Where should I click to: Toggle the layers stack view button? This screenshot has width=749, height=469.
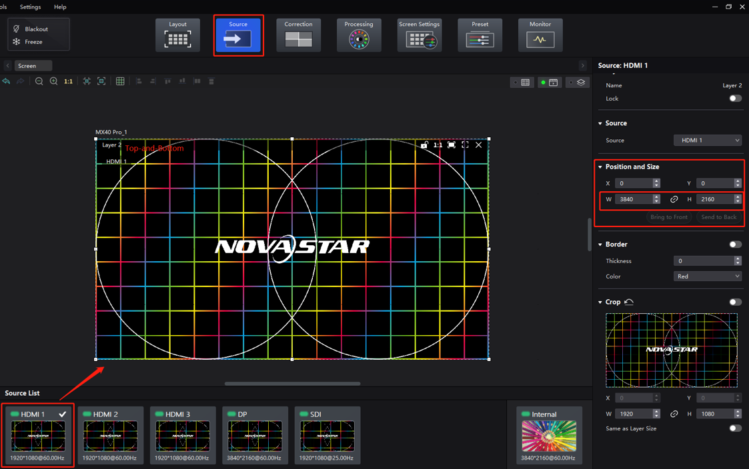(578, 83)
